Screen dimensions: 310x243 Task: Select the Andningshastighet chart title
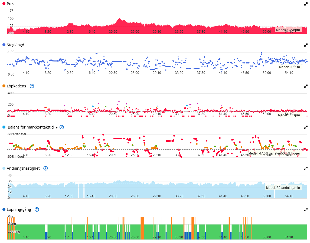click(x=23, y=168)
